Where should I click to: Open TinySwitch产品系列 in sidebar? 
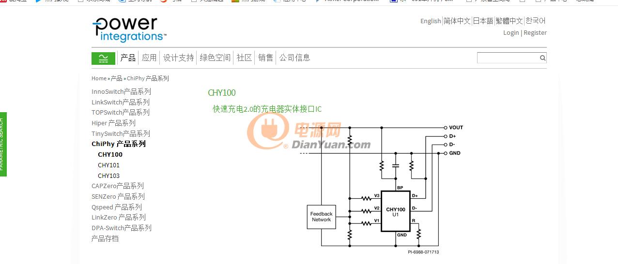point(121,133)
